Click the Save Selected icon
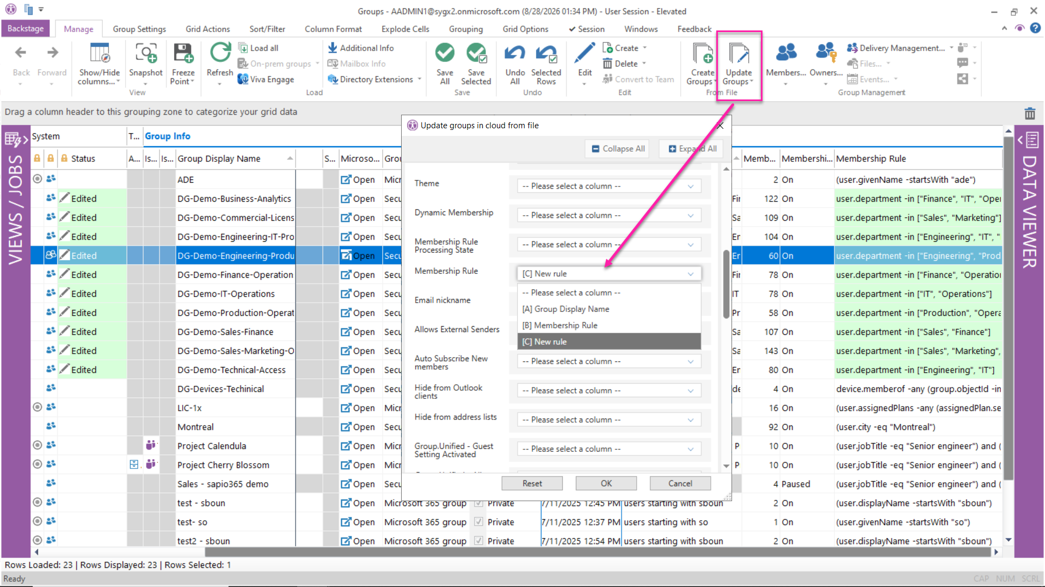The width and height of the screenshot is (1045, 587). (476, 53)
